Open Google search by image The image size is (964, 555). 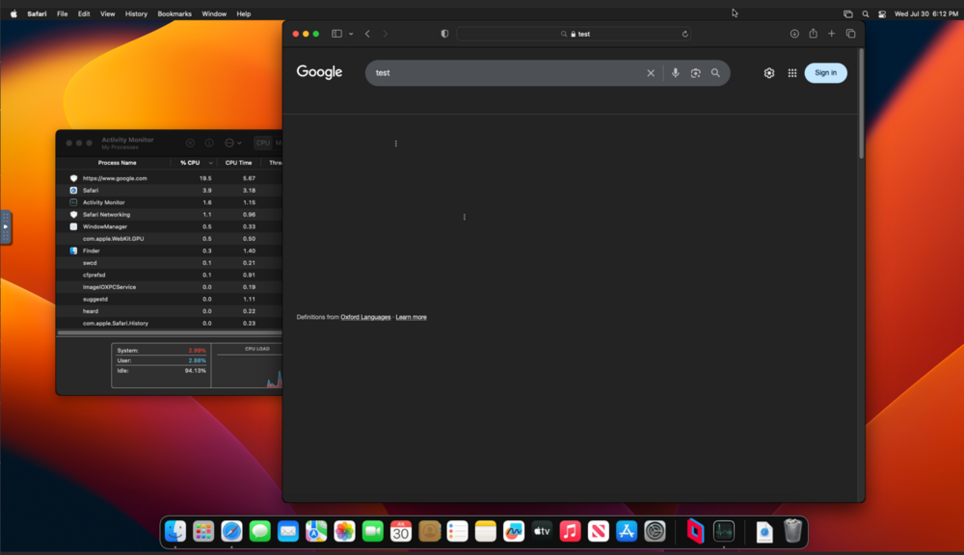[x=695, y=73]
